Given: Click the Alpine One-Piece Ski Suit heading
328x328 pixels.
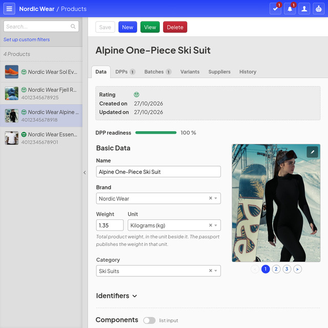Looking at the screenshot, I should 153,50.
